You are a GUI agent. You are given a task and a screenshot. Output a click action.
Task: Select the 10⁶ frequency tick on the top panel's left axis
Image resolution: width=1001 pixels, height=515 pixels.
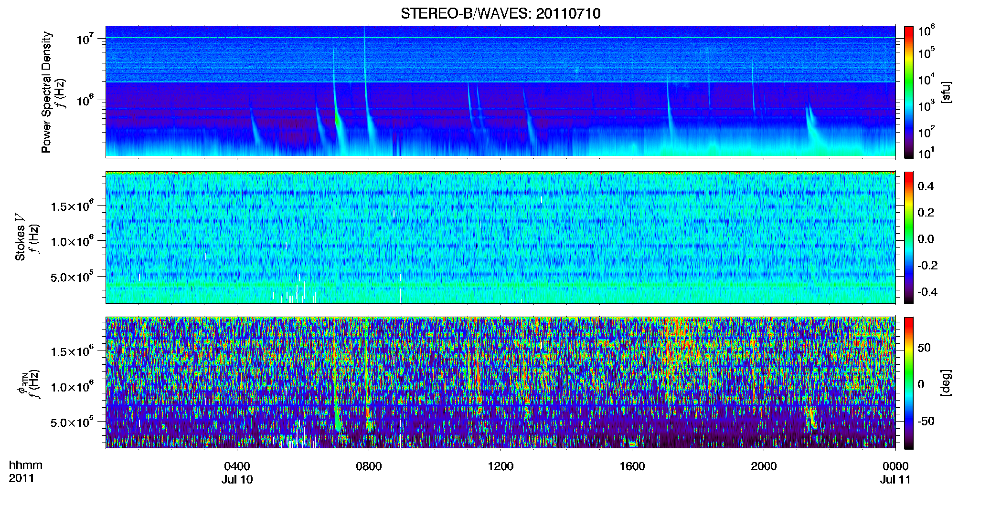tap(85, 101)
